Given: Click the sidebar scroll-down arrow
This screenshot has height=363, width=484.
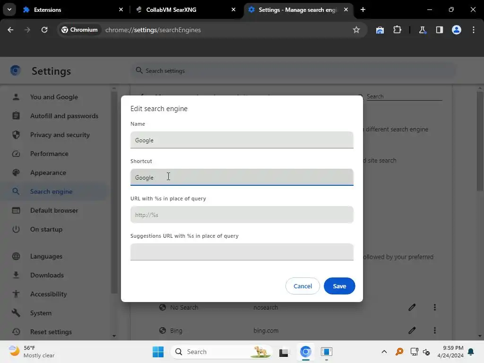Looking at the screenshot, I should coord(114,336).
